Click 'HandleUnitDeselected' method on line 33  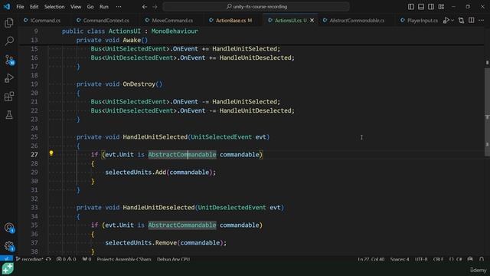click(158, 207)
